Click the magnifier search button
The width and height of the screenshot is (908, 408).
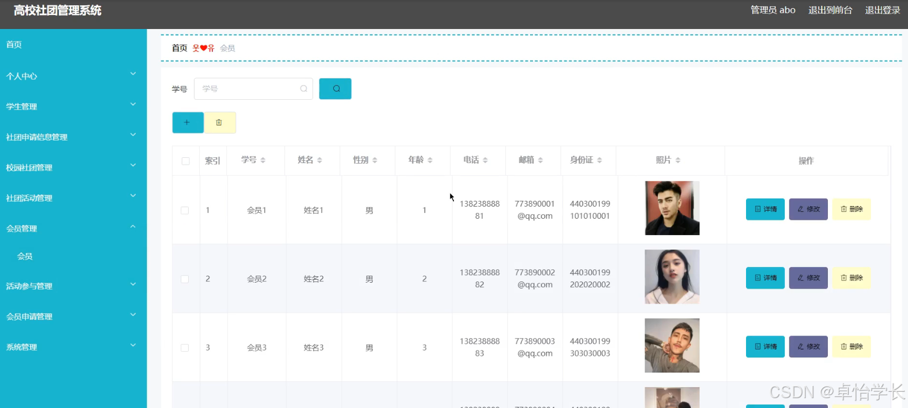point(335,89)
